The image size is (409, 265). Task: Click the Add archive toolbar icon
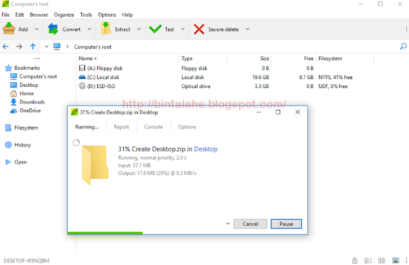[8, 29]
